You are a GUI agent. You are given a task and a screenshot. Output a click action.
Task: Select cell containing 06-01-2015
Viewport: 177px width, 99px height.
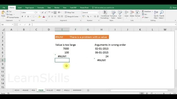tap(101, 53)
